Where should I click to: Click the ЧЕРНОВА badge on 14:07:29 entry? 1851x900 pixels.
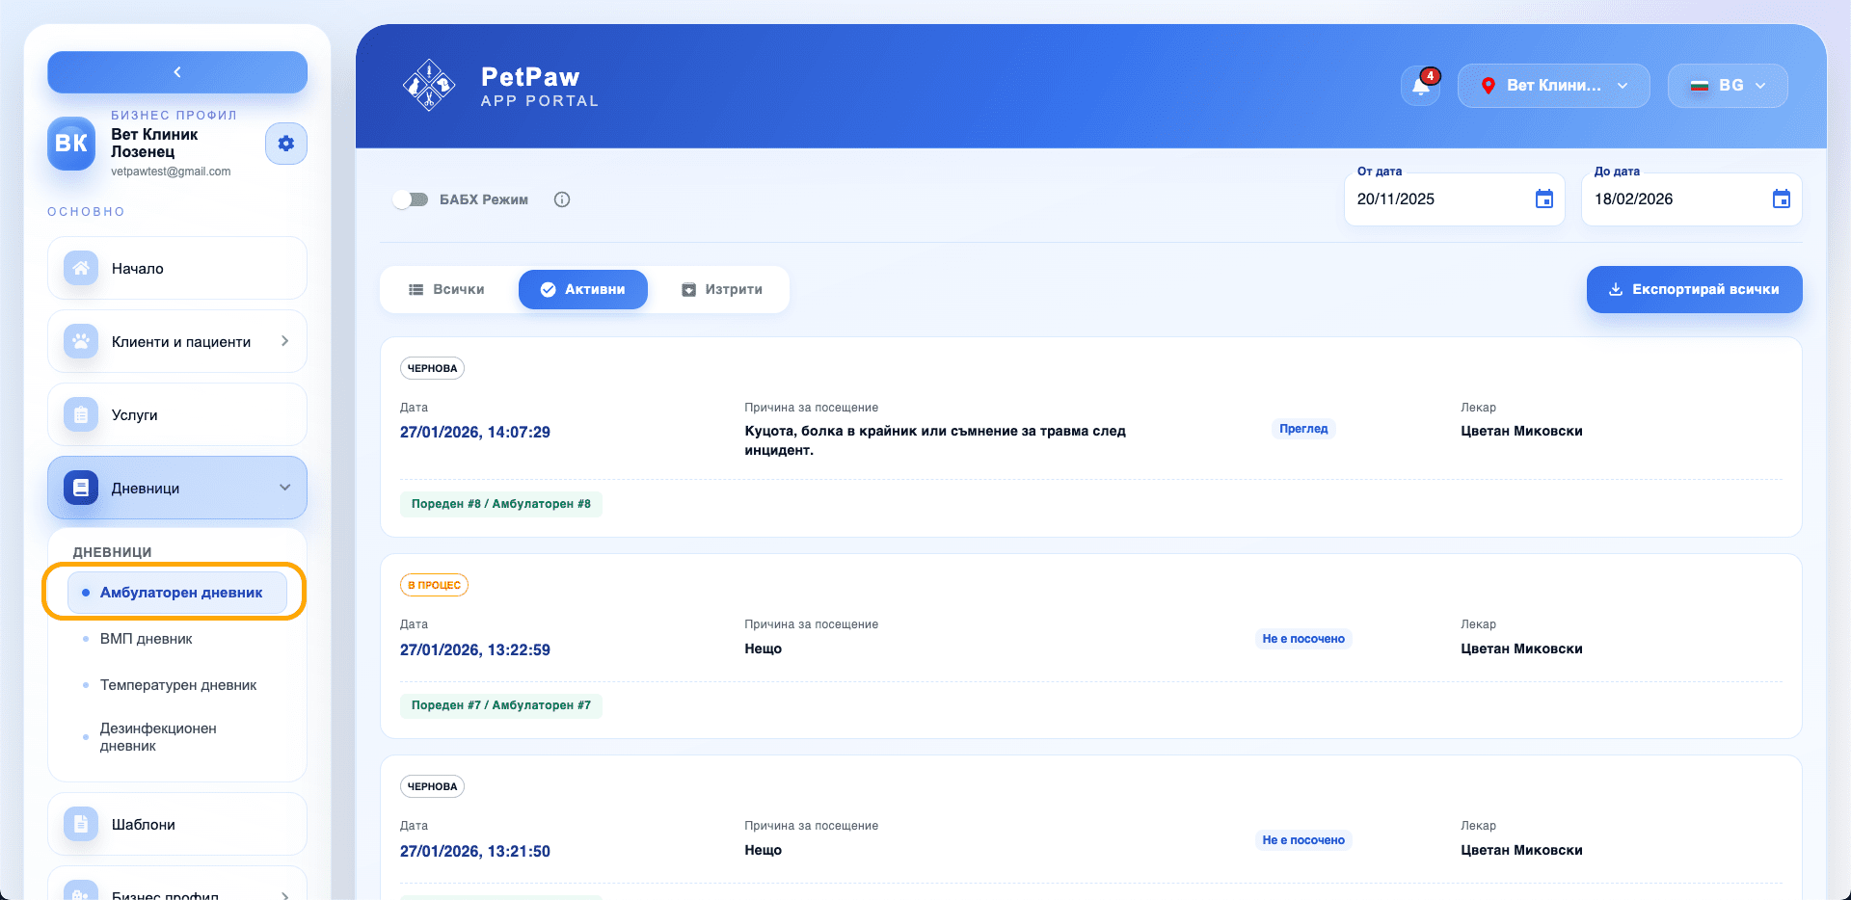tap(432, 368)
